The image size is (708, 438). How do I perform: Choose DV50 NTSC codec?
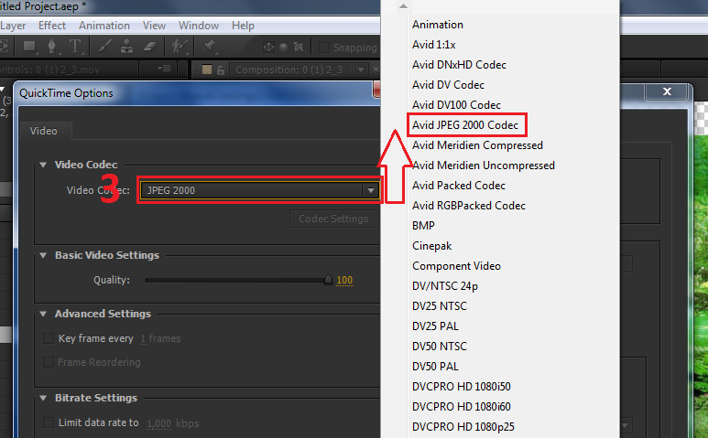(x=440, y=347)
